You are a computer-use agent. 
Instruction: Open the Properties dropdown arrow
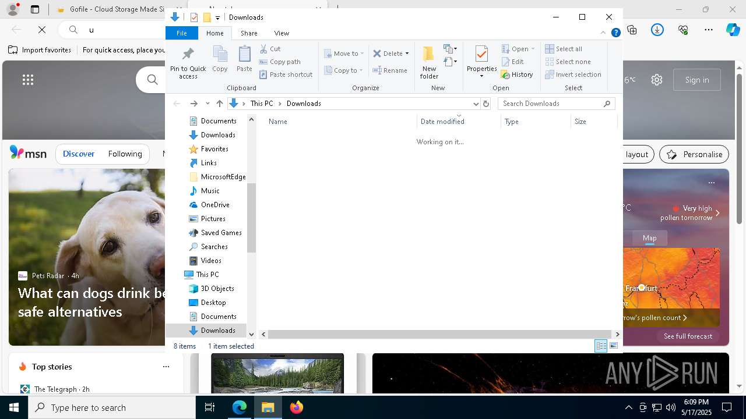[481, 76]
